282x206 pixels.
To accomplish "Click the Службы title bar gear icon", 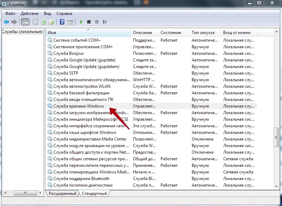I will click(x=4, y=4).
